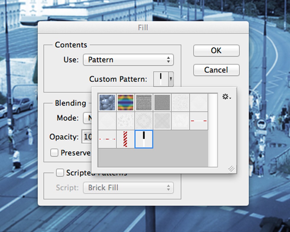Enable the Scripted Patterns checkbox
Screen dimensions: 290x232
pos(60,173)
